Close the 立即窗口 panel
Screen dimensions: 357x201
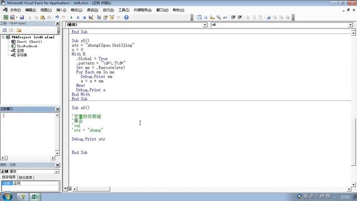point(57,109)
